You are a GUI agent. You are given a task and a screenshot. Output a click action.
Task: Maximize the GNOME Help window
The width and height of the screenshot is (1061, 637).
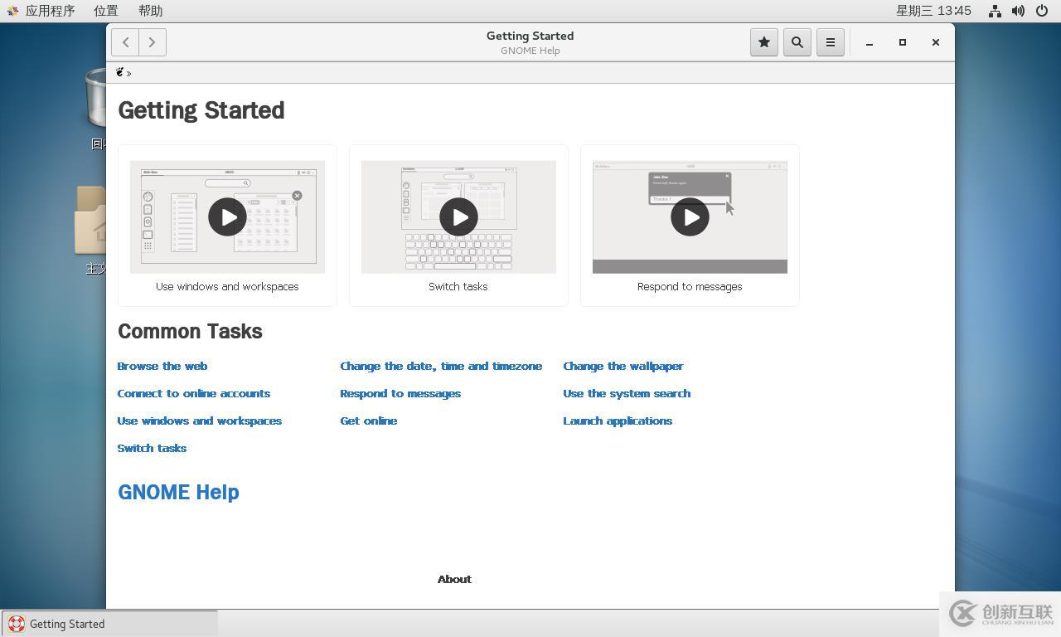click(x=903, y=42)
